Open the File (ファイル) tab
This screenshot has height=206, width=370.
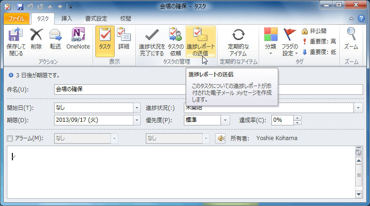(x=17, y=19)
